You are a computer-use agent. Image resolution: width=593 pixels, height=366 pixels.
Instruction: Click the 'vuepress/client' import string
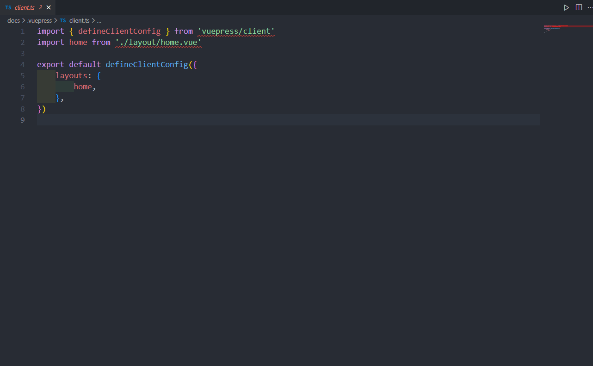tap(236, 31)
